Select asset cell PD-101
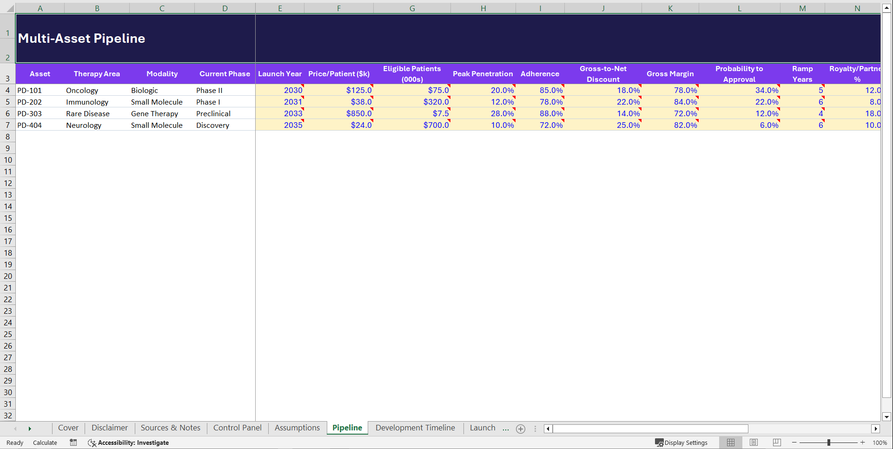The height and width of the screenshot is (449, 893). 40,90
